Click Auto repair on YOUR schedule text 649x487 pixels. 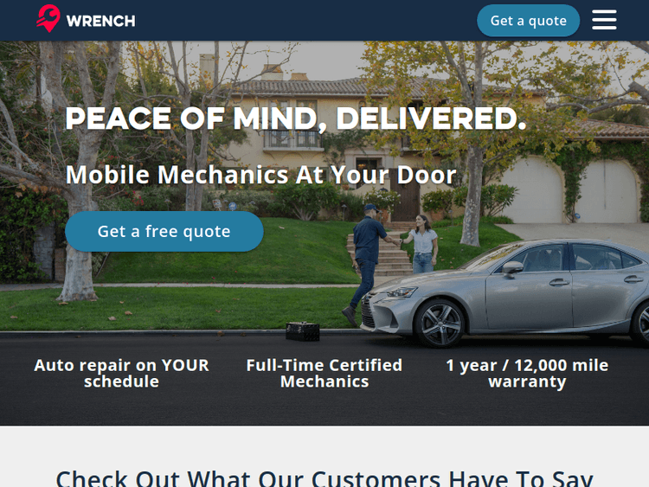click(x=121, y=373)
